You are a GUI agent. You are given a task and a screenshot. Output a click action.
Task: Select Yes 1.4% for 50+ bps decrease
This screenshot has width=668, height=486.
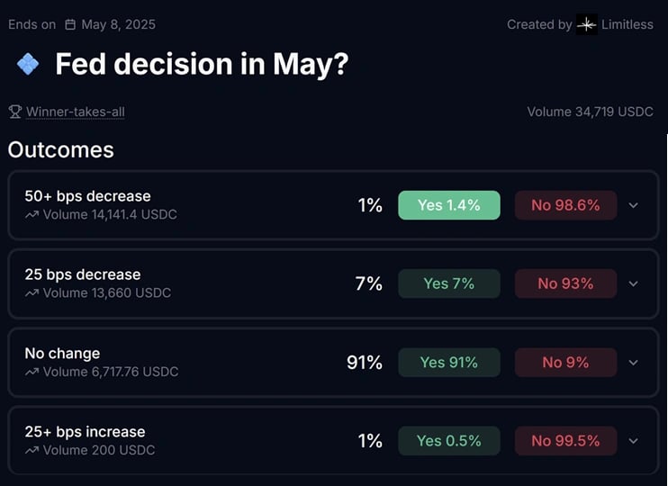[x=449, y=205]
